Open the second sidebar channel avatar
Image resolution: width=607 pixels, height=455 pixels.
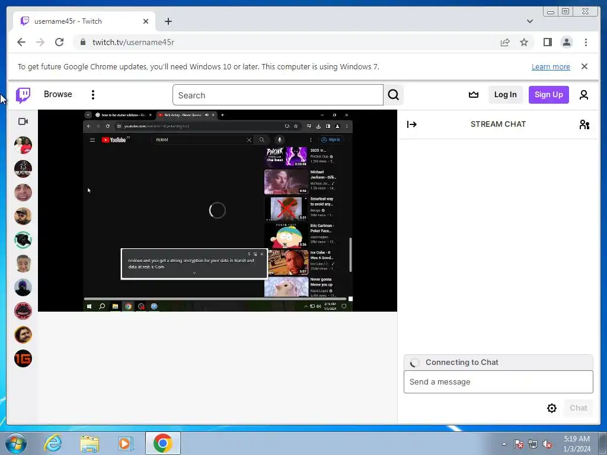click(x=23, y=169)
